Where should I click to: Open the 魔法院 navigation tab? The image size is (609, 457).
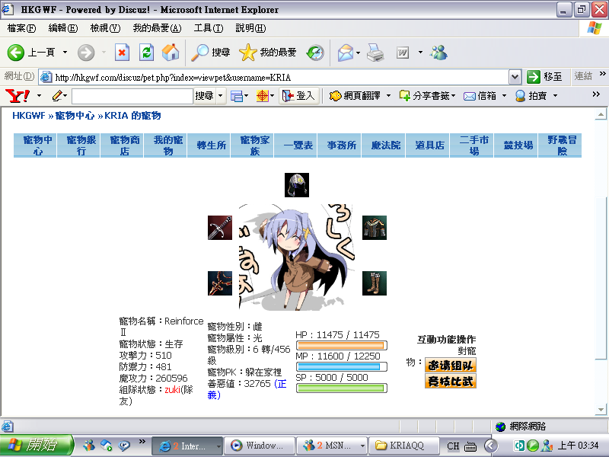click(x=386, y=145)
